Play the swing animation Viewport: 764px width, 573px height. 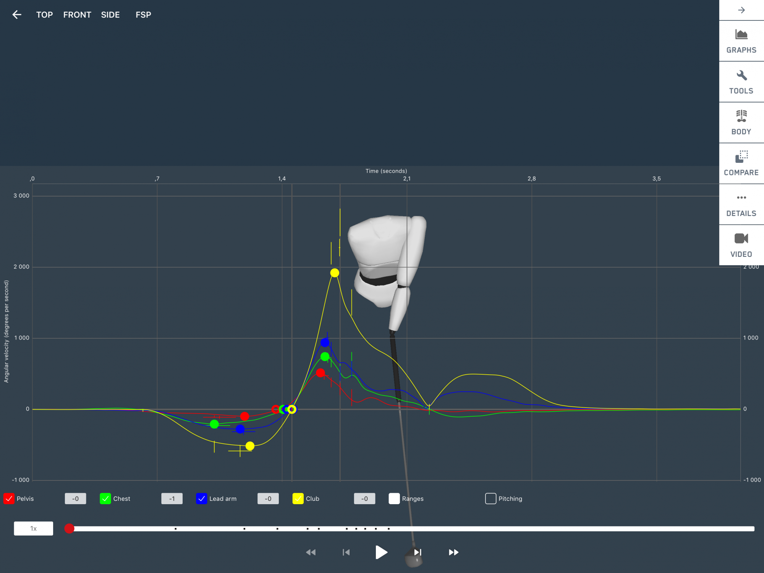[381, 552]
